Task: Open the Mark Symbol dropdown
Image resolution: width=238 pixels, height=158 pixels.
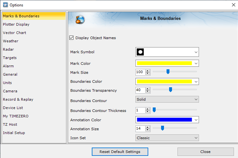Action: (167, 52)
